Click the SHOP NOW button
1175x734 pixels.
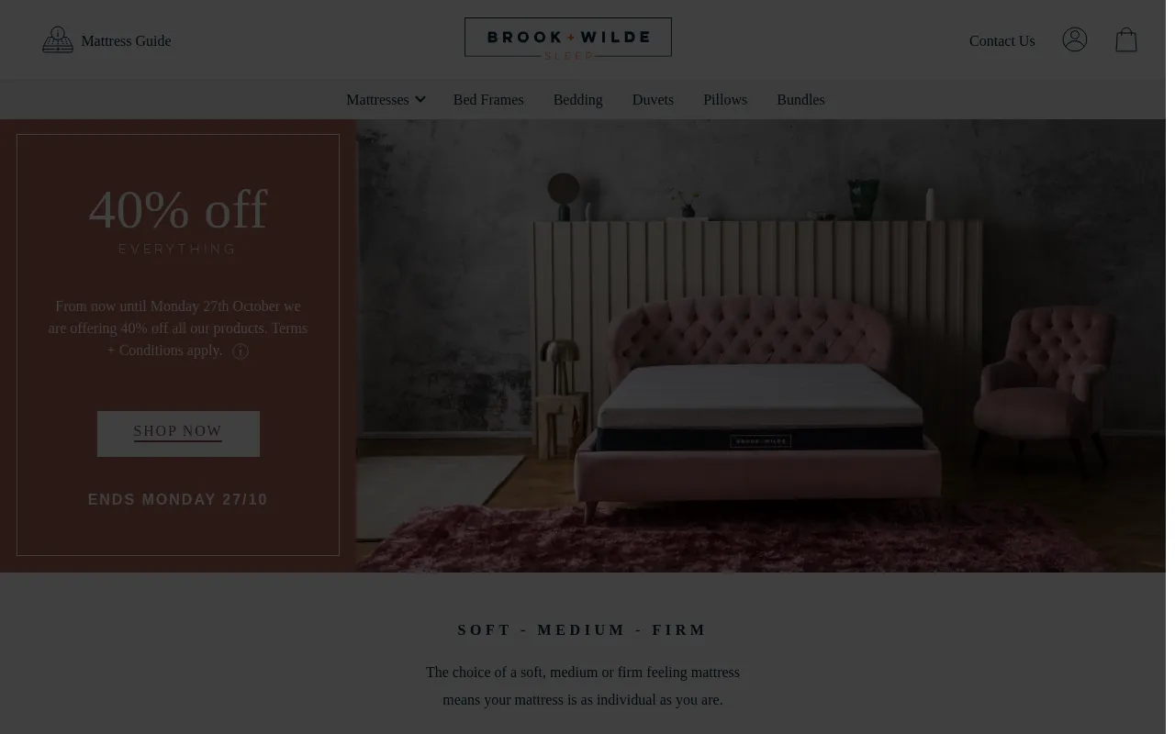tap(178, 433)
